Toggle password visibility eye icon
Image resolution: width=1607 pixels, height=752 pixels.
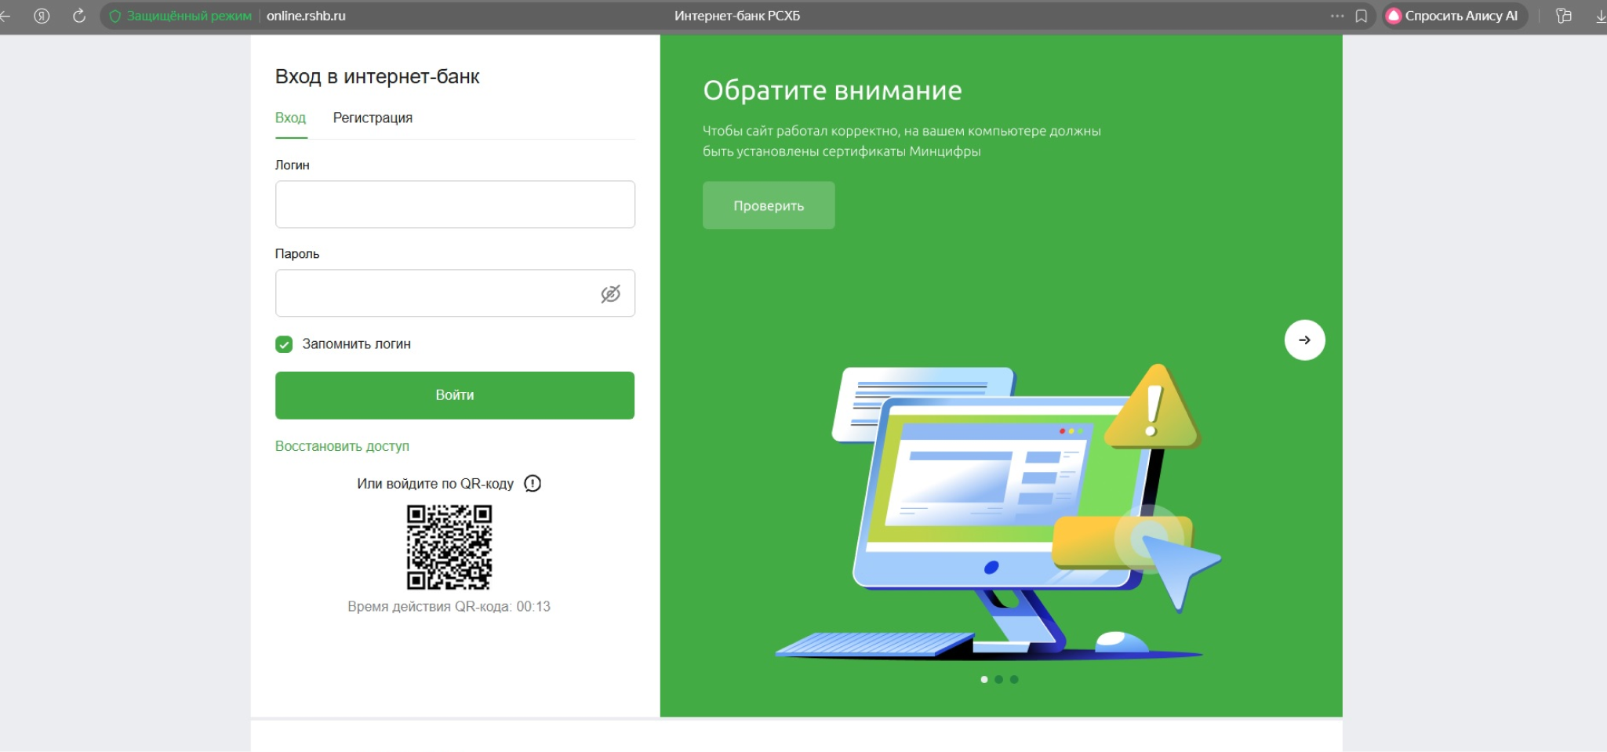coord(610,293)
